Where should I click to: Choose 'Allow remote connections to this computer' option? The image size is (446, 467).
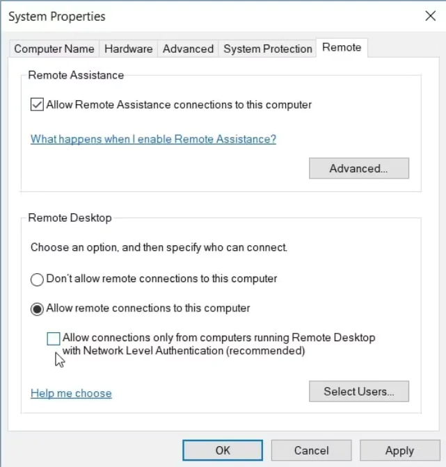coord(37,309)
